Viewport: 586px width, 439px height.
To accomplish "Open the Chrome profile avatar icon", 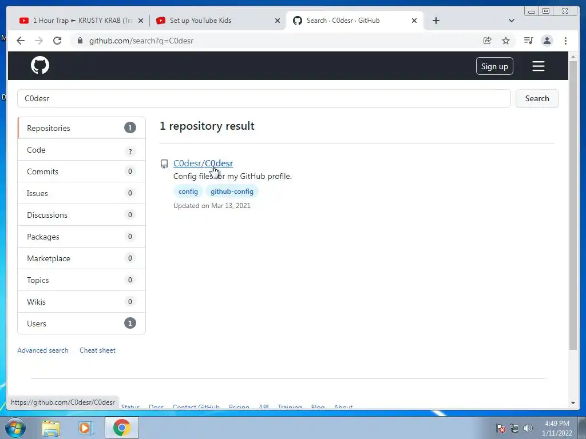I will point(547,41).
